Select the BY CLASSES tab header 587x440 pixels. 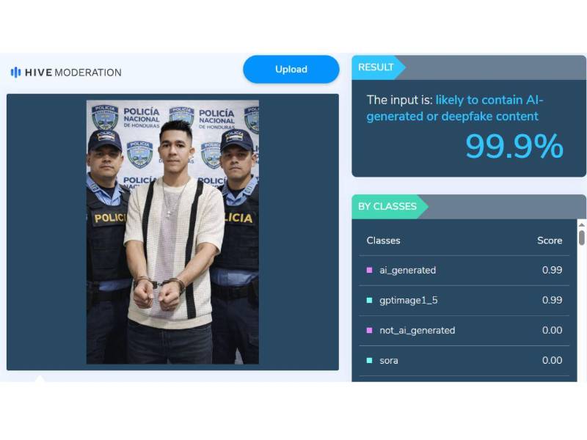pos(387,207)
